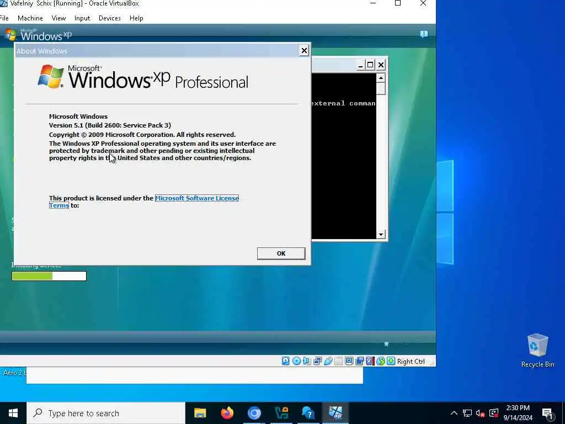Open VirtualBox Manager from the taskbar

tap(281, 413)
